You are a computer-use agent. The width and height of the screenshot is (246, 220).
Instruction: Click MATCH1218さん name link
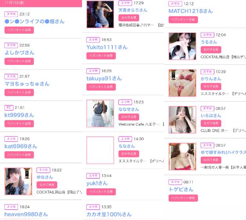(x=190, y=11)
